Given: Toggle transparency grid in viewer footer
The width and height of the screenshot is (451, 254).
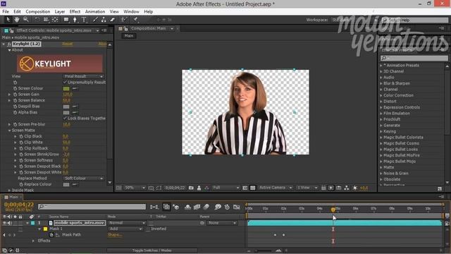Looking at the screenshot, I should pyautogui.click(x=252, y=188).
